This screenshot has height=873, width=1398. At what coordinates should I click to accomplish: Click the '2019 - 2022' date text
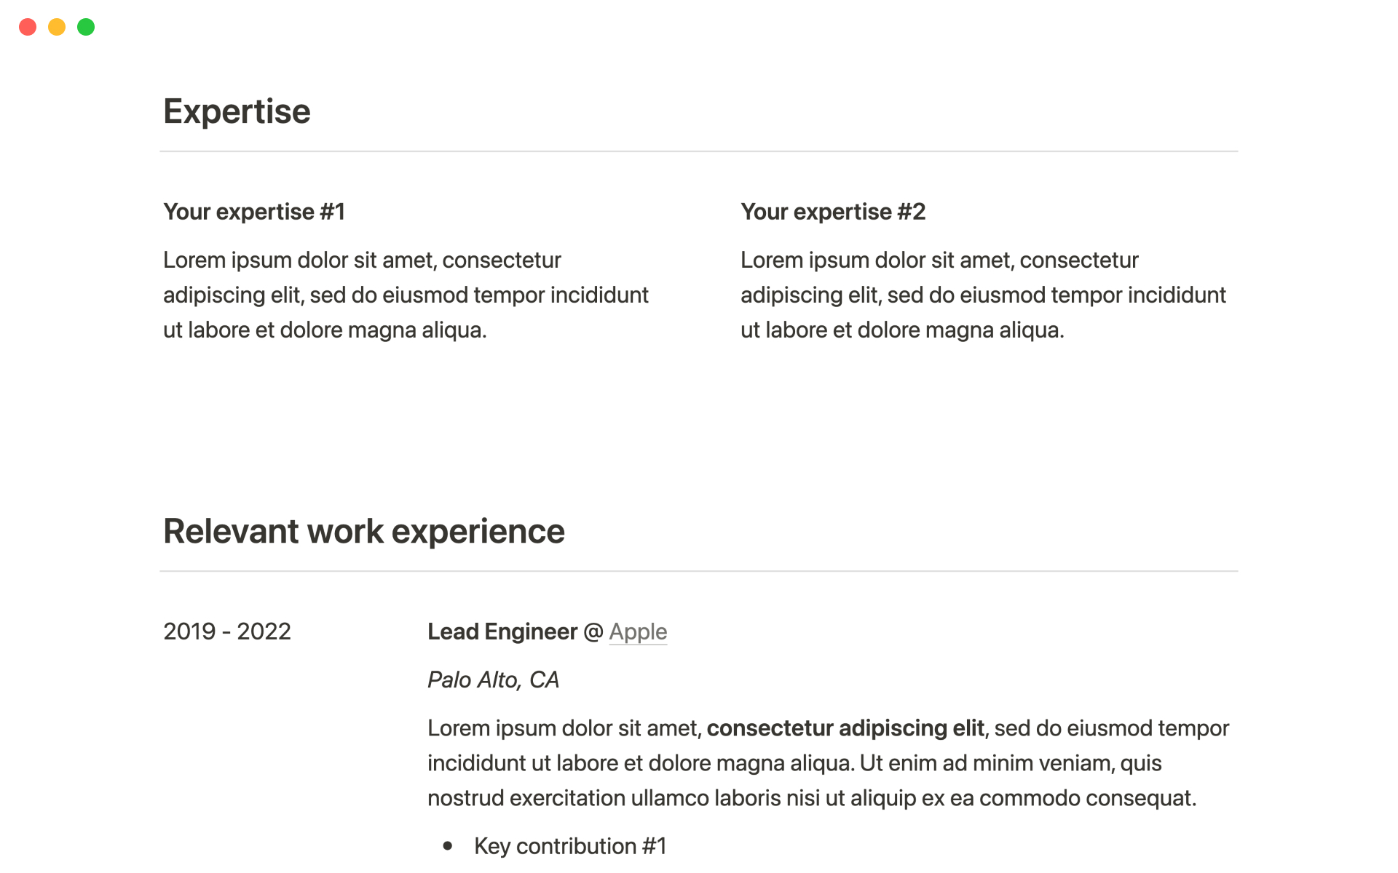click(227, 631)
